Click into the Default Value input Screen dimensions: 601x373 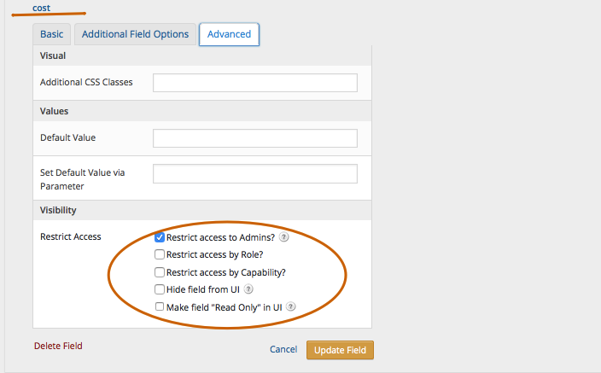tap(254, 138)
